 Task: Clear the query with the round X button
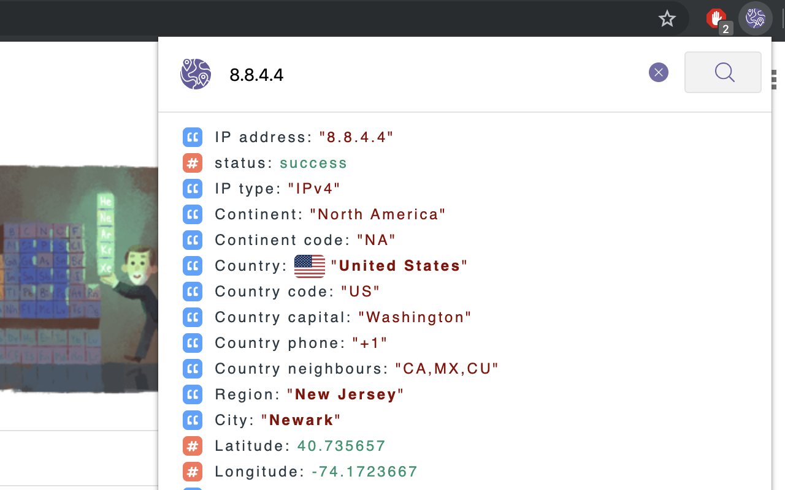pos(659,72)
